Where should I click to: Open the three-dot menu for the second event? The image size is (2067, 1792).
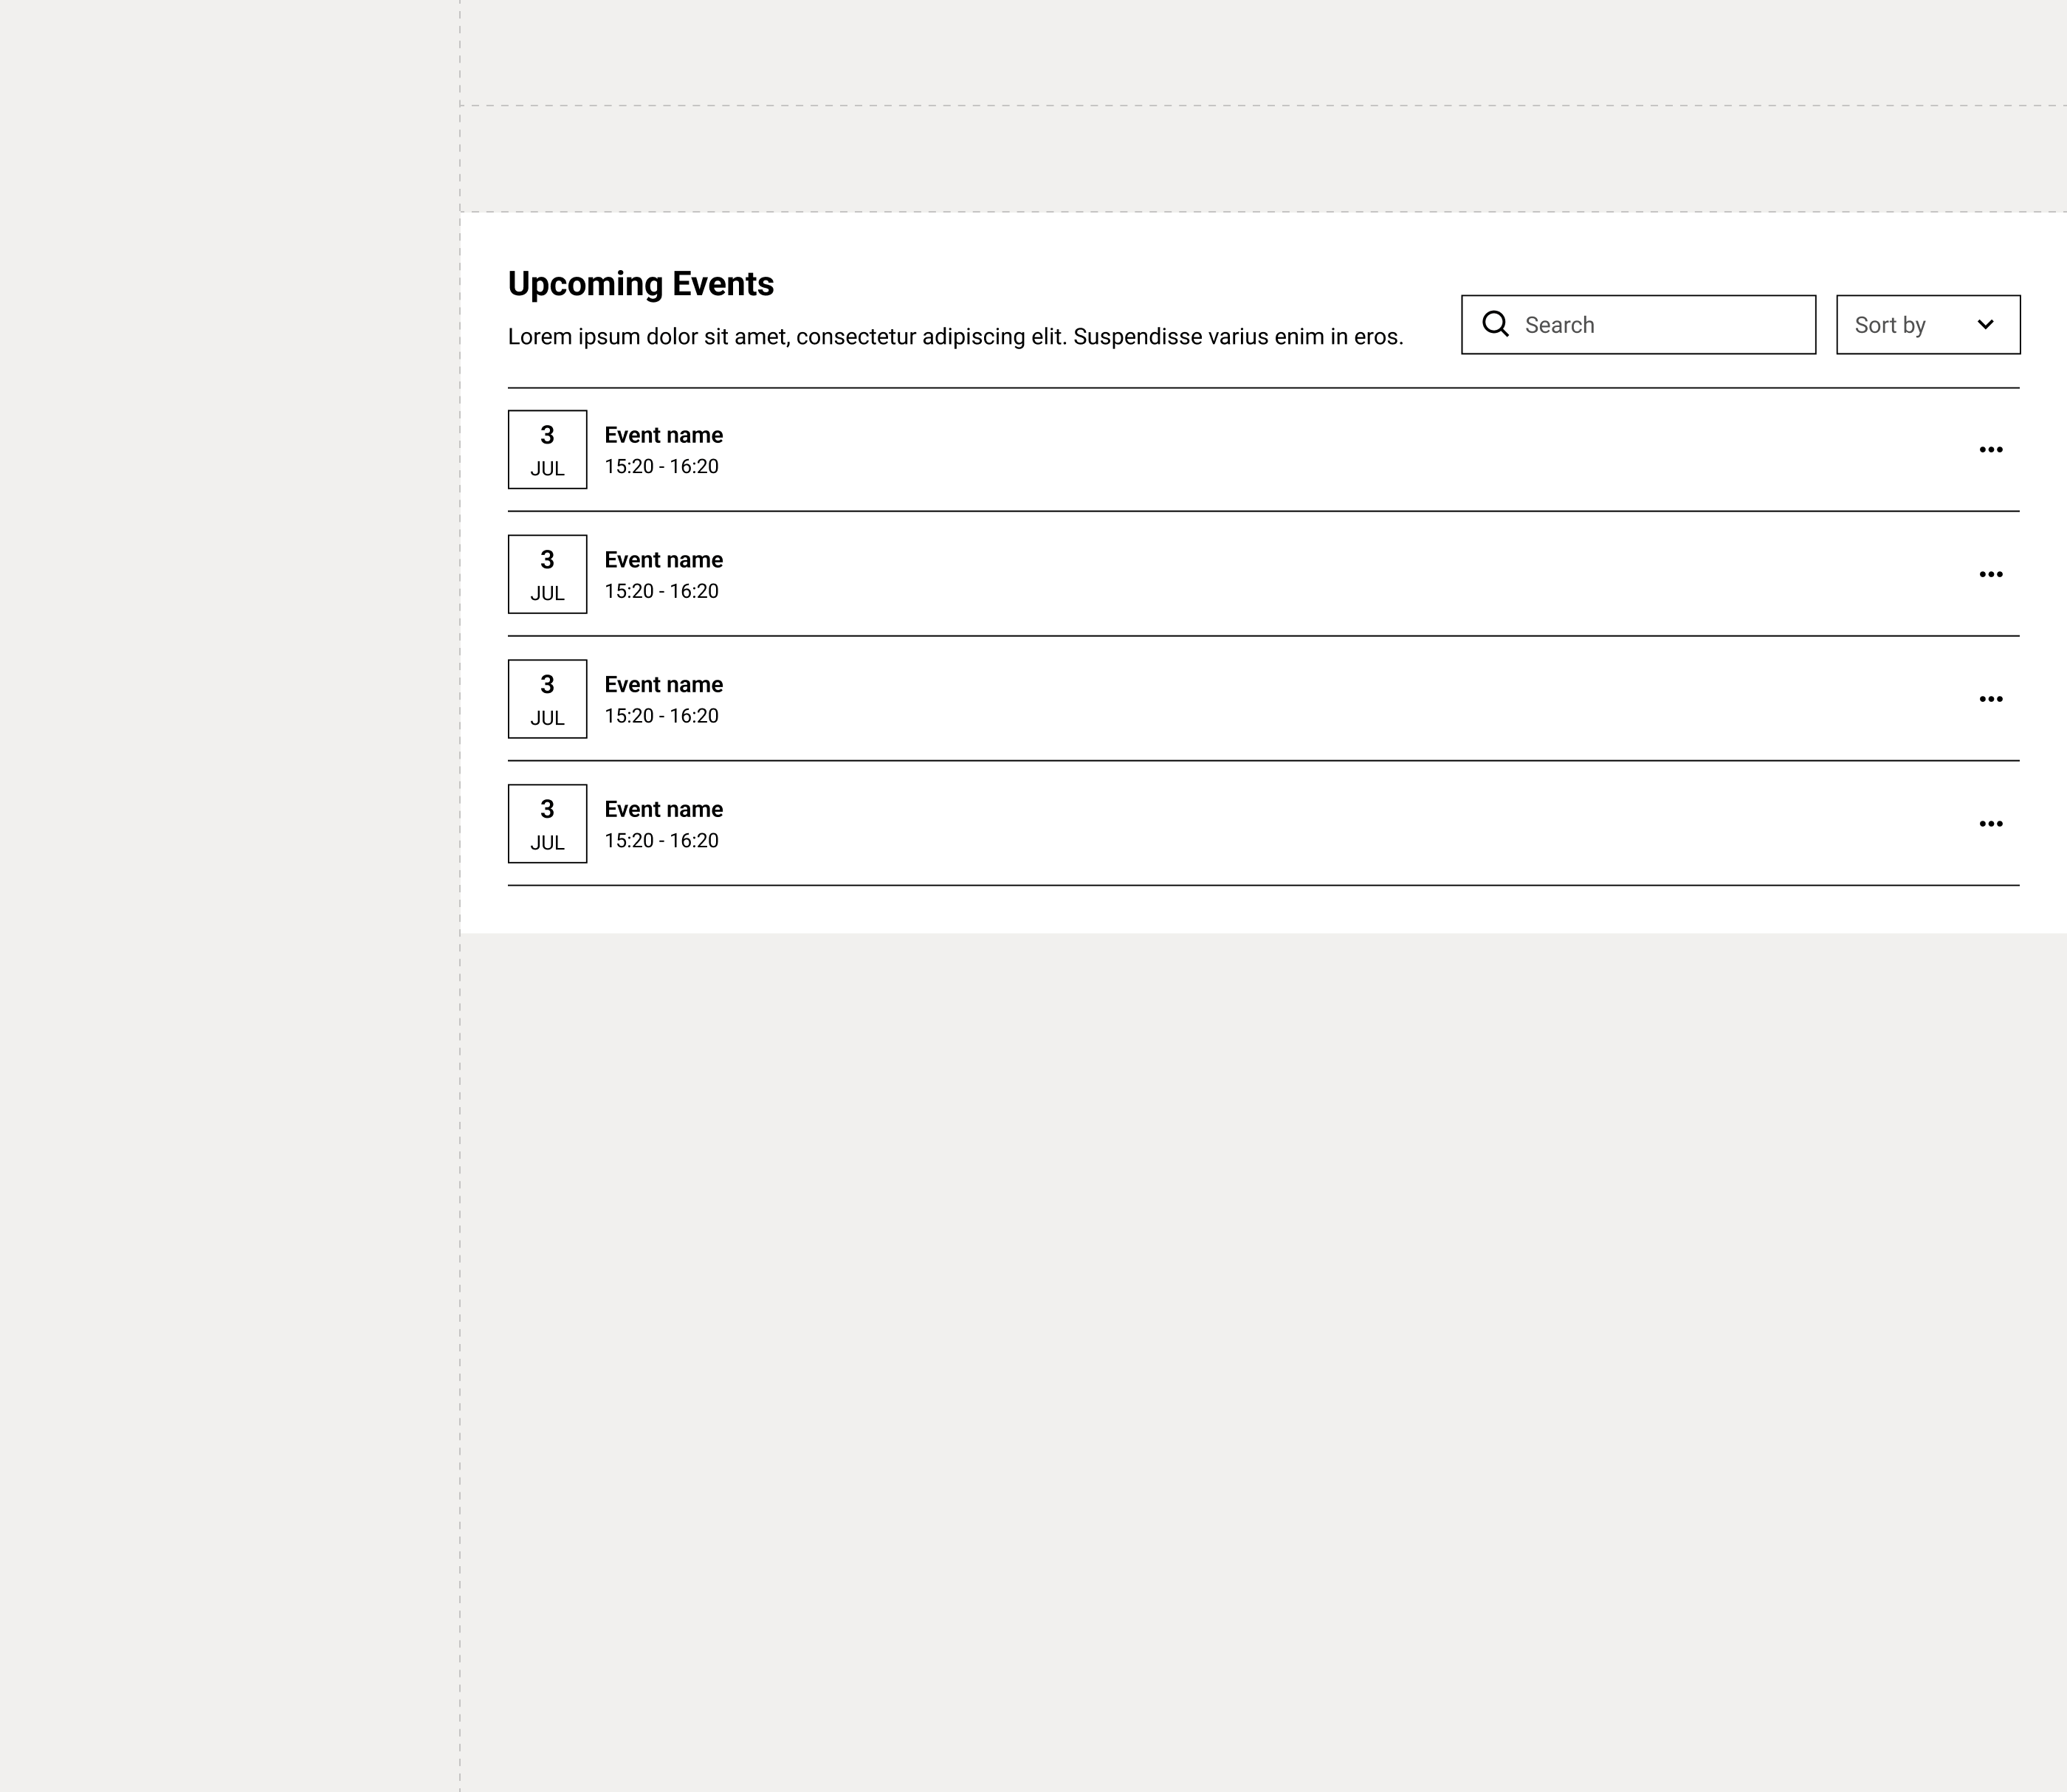(x=1990, y=574)
